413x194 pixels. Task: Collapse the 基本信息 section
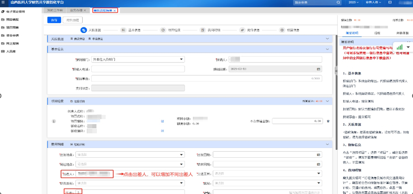(x=328, y=49)
